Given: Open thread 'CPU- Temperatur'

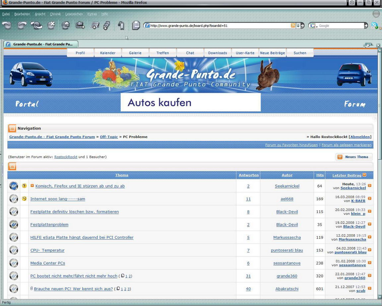Looking at the screenshot, I should pyautogui.click(x=47, y=250).
